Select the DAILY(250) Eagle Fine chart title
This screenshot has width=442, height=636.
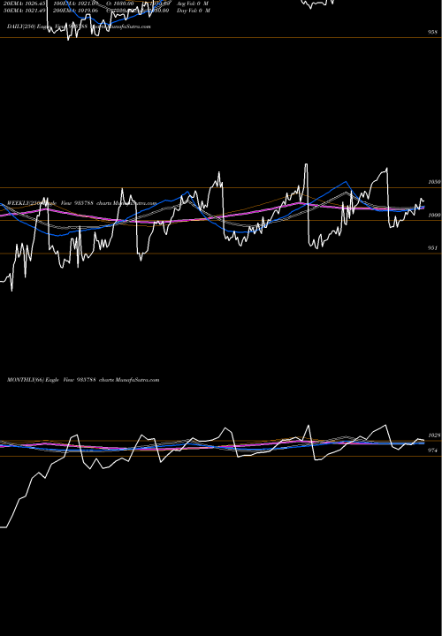point(79,26)
